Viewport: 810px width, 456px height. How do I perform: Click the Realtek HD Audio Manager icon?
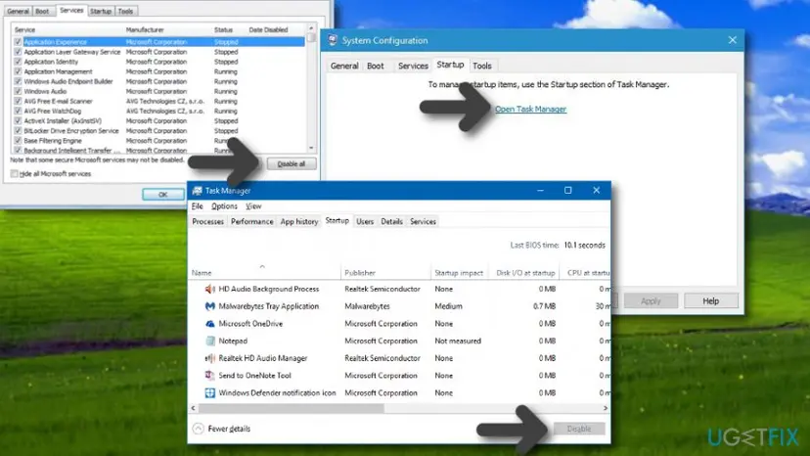click(x=209, y=358)
